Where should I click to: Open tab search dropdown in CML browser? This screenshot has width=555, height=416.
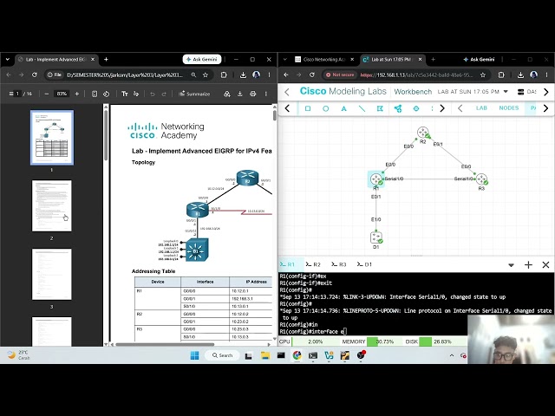pos(285,60)
